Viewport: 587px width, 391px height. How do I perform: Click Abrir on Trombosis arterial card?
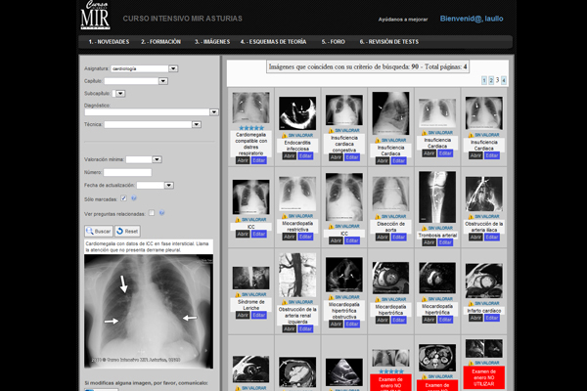click(x=429, y=242)
